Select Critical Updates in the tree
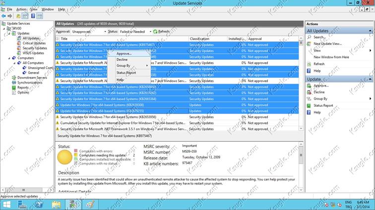Image resolution: width=375 pixels, height=210 pixels. [x=34, y=43]
